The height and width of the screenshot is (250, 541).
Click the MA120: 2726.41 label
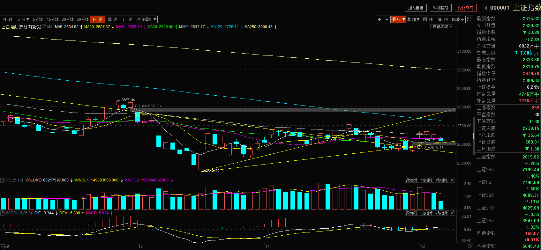point(225,27)
